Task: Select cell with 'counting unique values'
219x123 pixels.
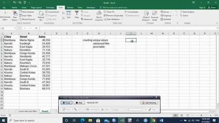Action: point(88,40)
